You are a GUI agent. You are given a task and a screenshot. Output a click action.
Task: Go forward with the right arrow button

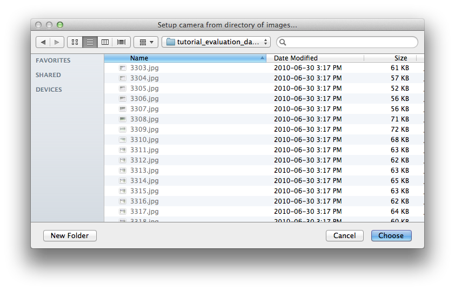[57, 42]
